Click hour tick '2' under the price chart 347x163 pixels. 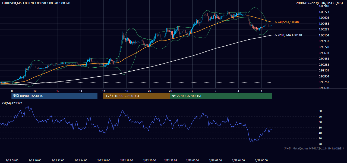click(x=215, y=91)
